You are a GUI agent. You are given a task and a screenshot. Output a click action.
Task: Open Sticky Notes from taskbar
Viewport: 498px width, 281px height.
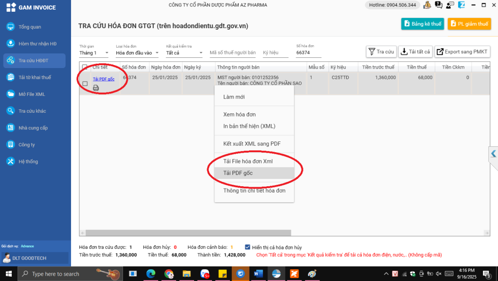coord(223,274)
